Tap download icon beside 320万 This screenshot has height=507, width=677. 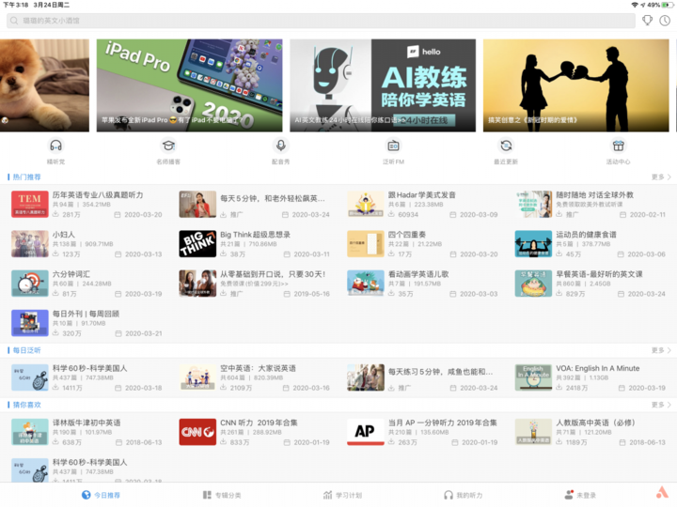coord(55,332)
